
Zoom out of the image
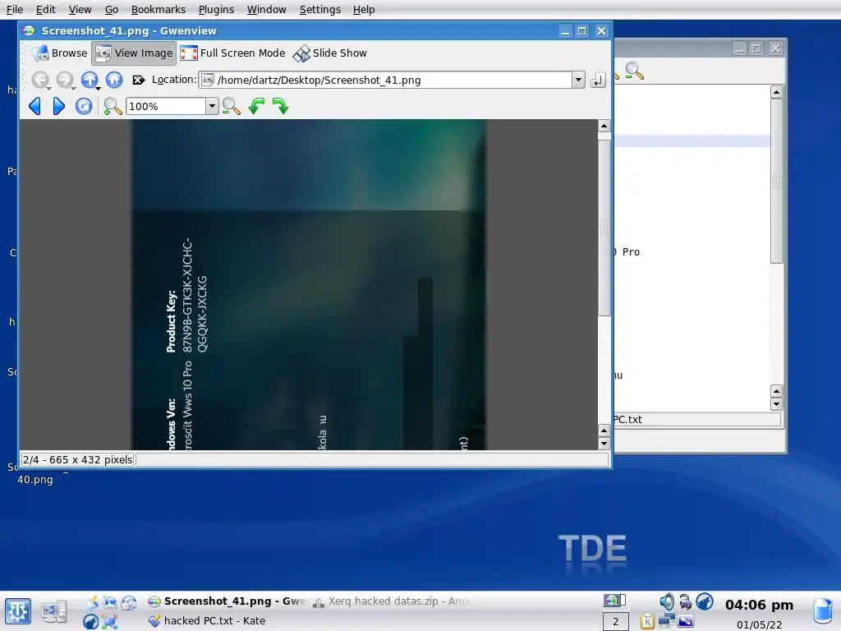pyautogui.click(x=231, y=106)
